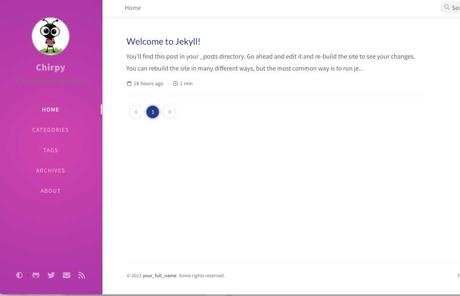Go to the next page with the right chevron

(169, 112)
